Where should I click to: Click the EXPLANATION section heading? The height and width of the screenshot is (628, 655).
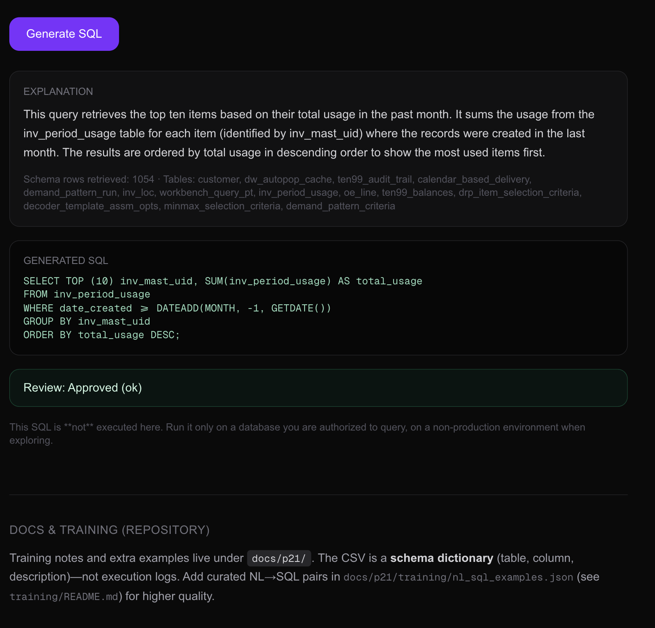coord(58,92)
